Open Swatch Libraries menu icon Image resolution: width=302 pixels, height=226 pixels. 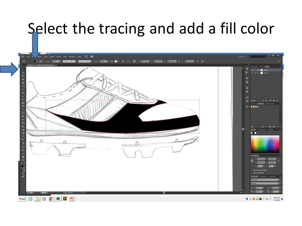(x=252, y=126)
